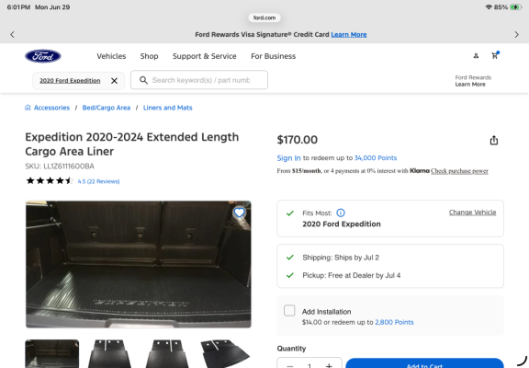Open the Support & Service menu
The height and width of the screenshot is (368, 529).
pyautogui.click(x=205, y=56)
